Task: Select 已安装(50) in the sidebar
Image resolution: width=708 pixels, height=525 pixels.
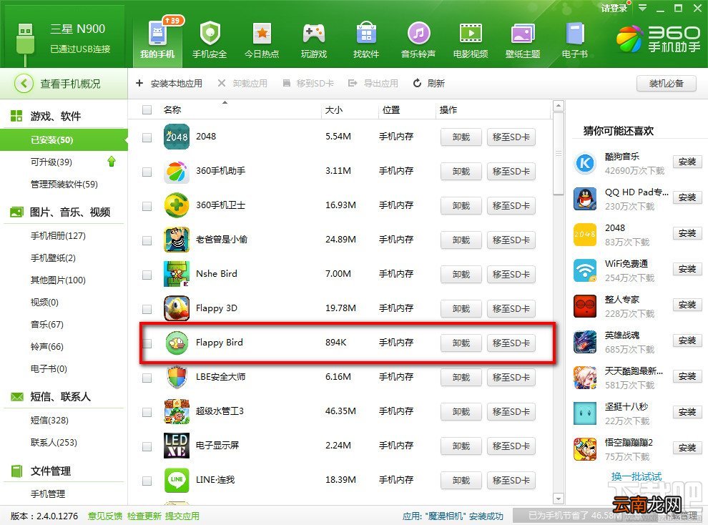Action: pyautogui.click(x=63, y=140)
